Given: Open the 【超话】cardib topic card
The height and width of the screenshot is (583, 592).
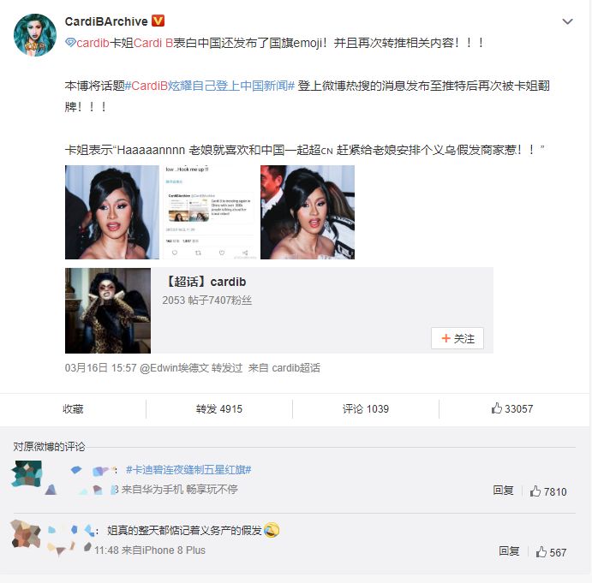Looking at the screenshot, I should point(279,311).
